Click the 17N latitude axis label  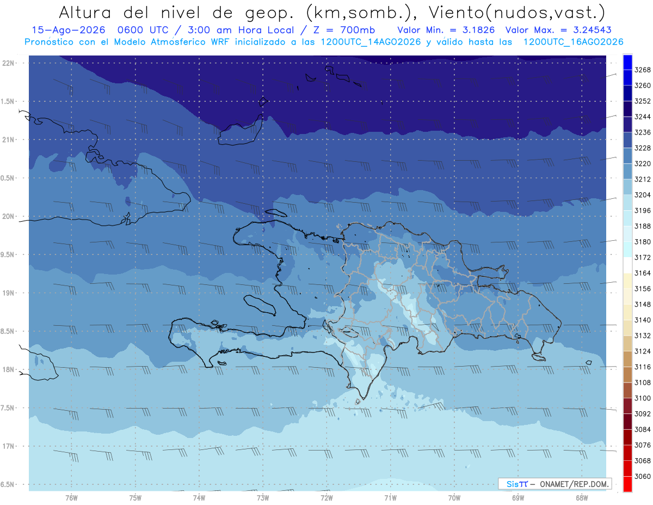click(9, 446)
